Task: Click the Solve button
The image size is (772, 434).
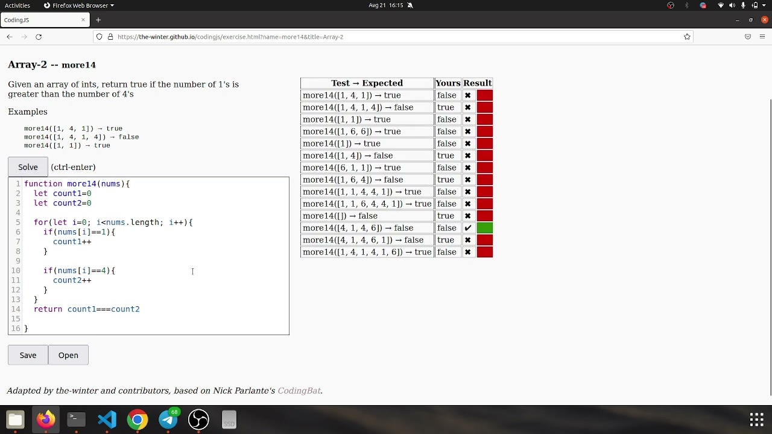Action: (x=28, y=167)
